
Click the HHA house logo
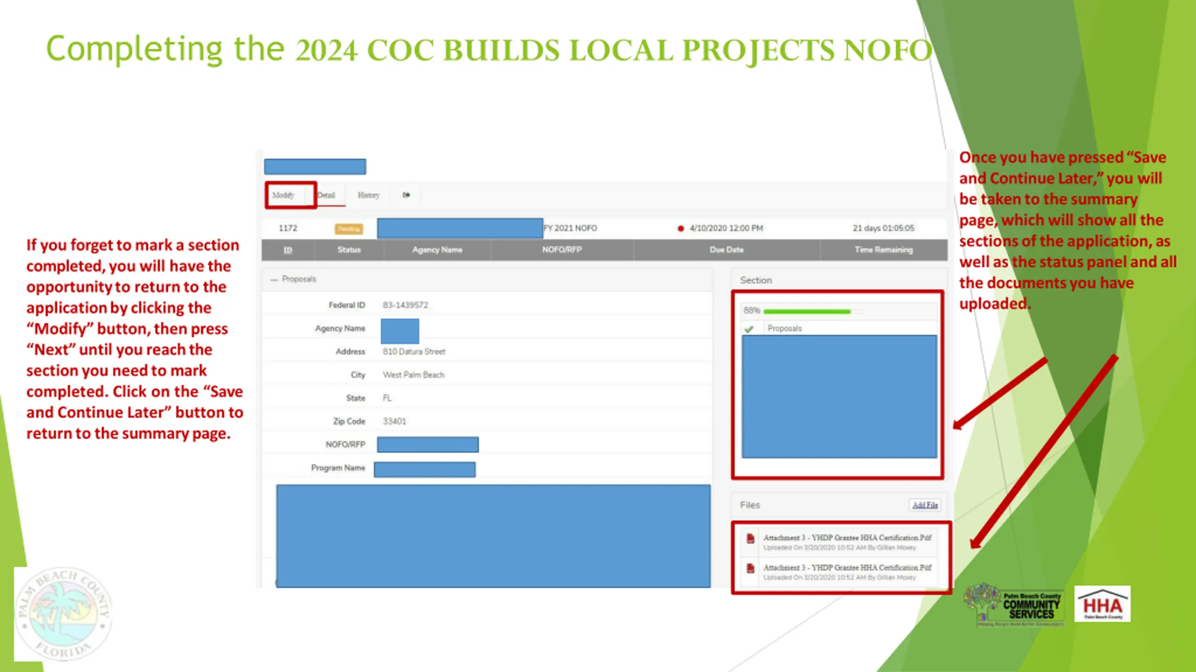(1103, 604)
